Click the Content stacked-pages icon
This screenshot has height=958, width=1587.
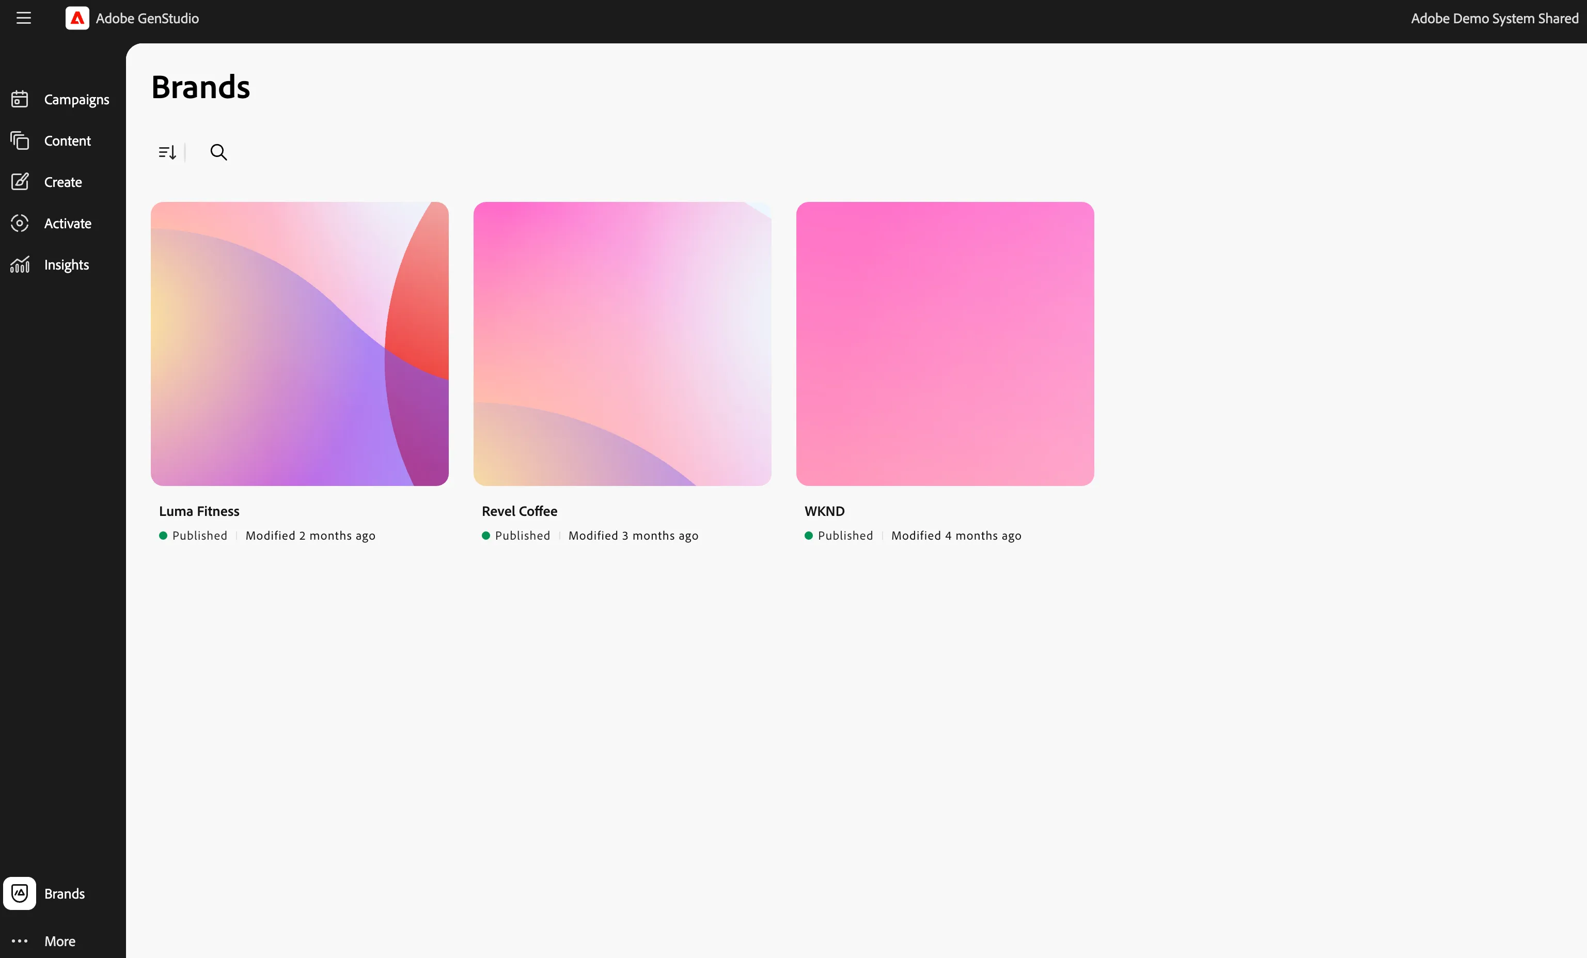pos(20,140)
